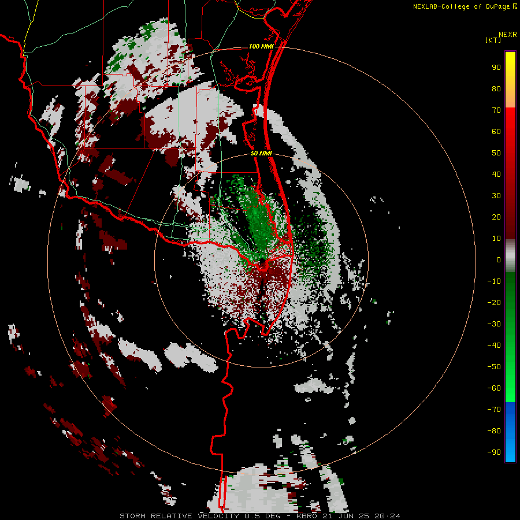Click the 60 value on velocity scale
This screenshot has width=520, height=520.
pos(496,132)
